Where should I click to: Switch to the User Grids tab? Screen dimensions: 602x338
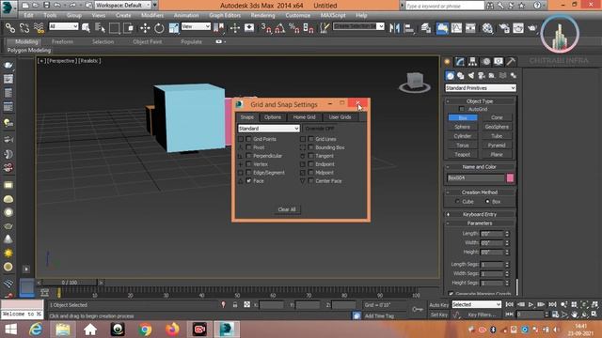340,117
